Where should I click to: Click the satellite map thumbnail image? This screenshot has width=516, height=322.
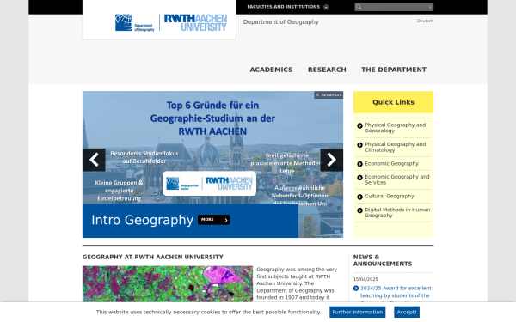(x=168, y=284)
